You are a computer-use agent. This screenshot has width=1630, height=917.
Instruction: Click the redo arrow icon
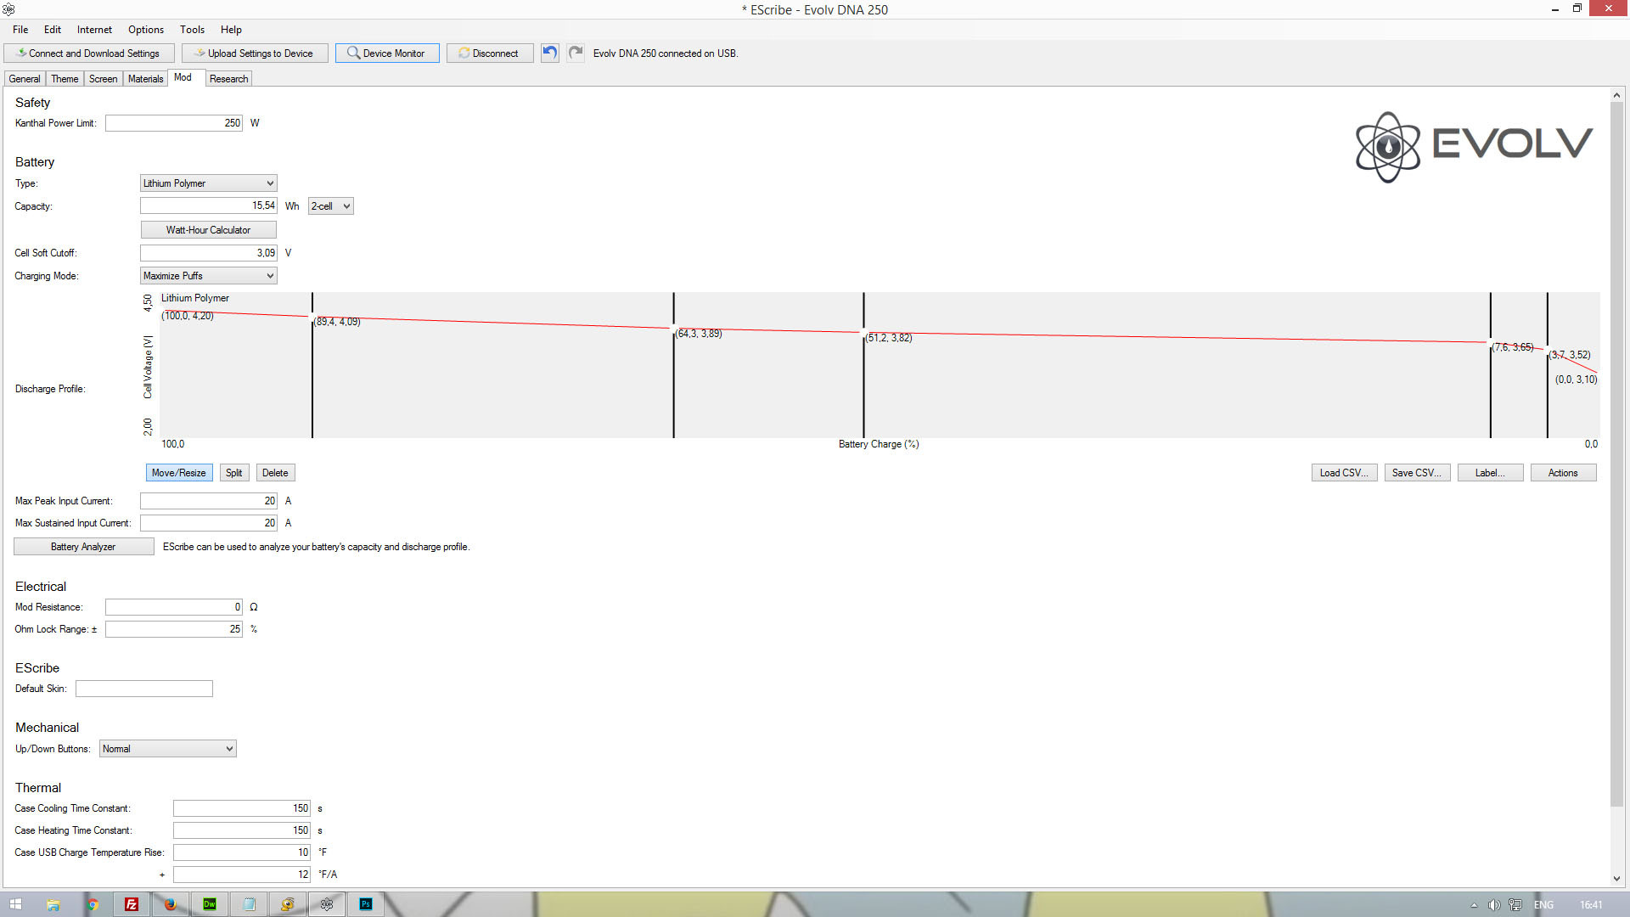tap(576, 53)
